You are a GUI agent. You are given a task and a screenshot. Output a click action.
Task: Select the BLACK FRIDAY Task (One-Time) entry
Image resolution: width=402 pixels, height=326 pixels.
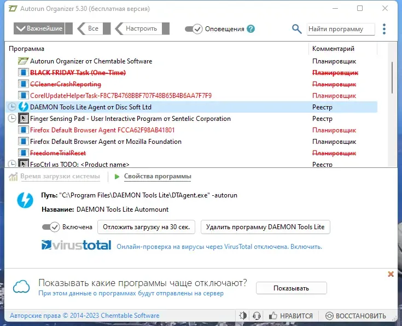(191, 73)
